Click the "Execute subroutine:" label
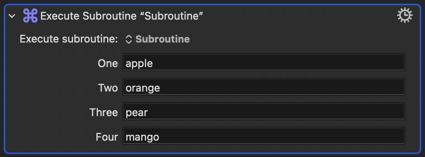 (x=69, y=39)
